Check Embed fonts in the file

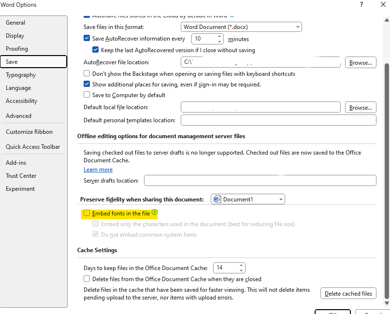[x=87, y=213]
